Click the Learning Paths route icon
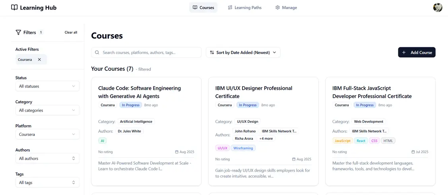Image resolution: width=448 pixels, height=195 pixels. (230, 8)
